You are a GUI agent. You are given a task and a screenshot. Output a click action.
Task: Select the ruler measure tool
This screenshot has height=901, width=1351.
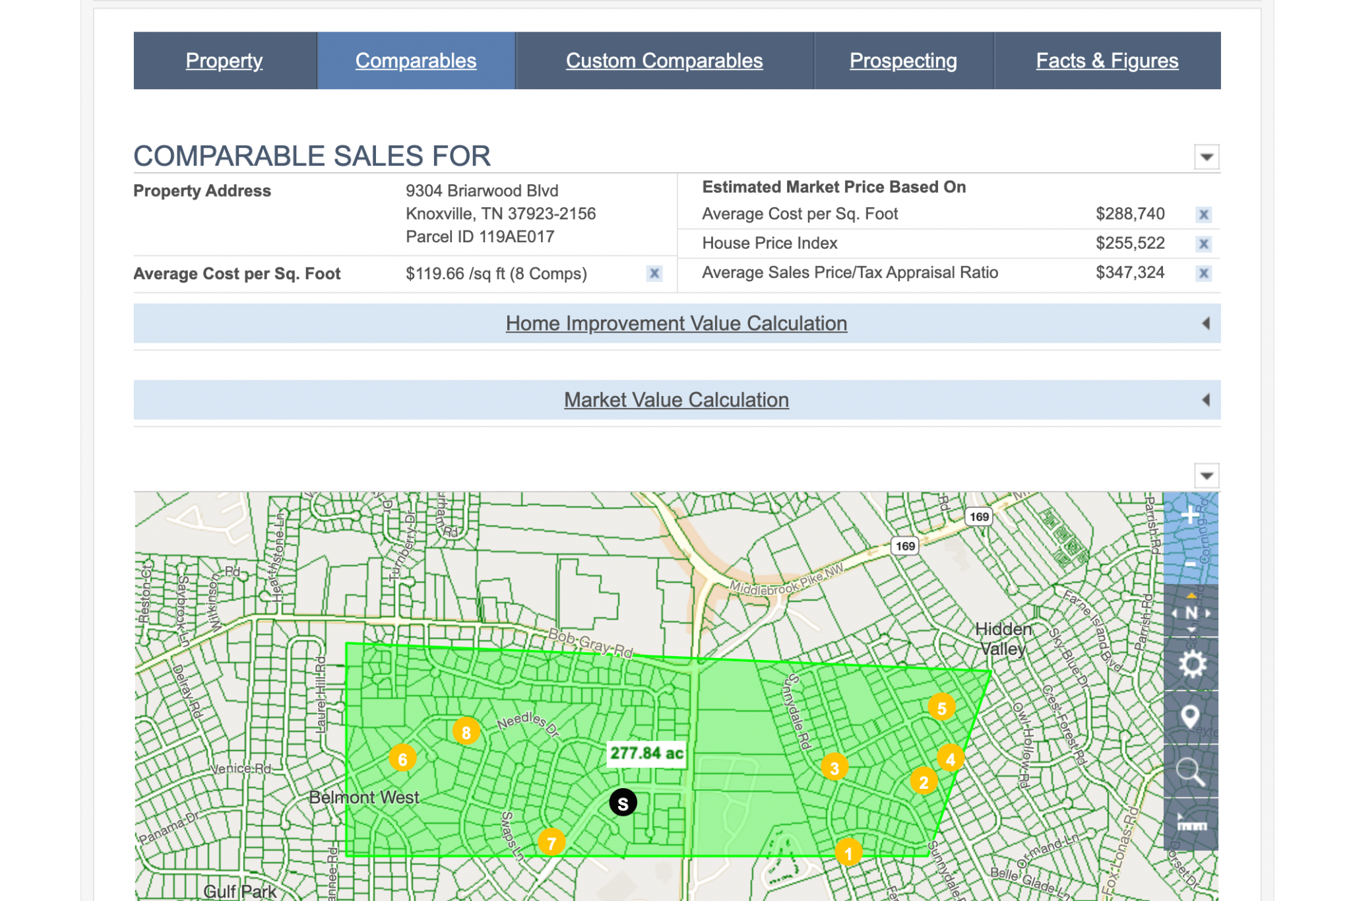point(1191,824)
